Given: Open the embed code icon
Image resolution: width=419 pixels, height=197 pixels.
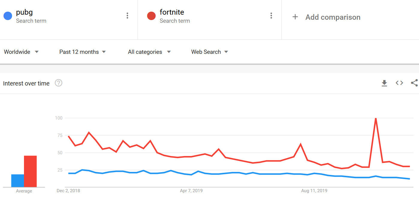Looking at the screenshot, I should coord(399,83).
